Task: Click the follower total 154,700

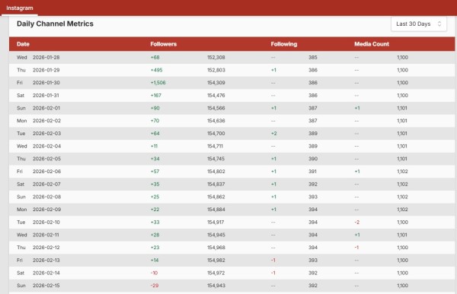Action: (x=216, y=134)
